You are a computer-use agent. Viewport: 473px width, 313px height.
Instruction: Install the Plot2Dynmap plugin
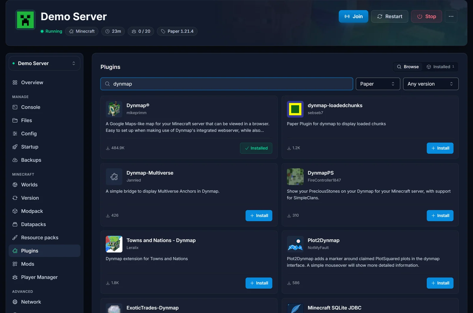point(440,283)
